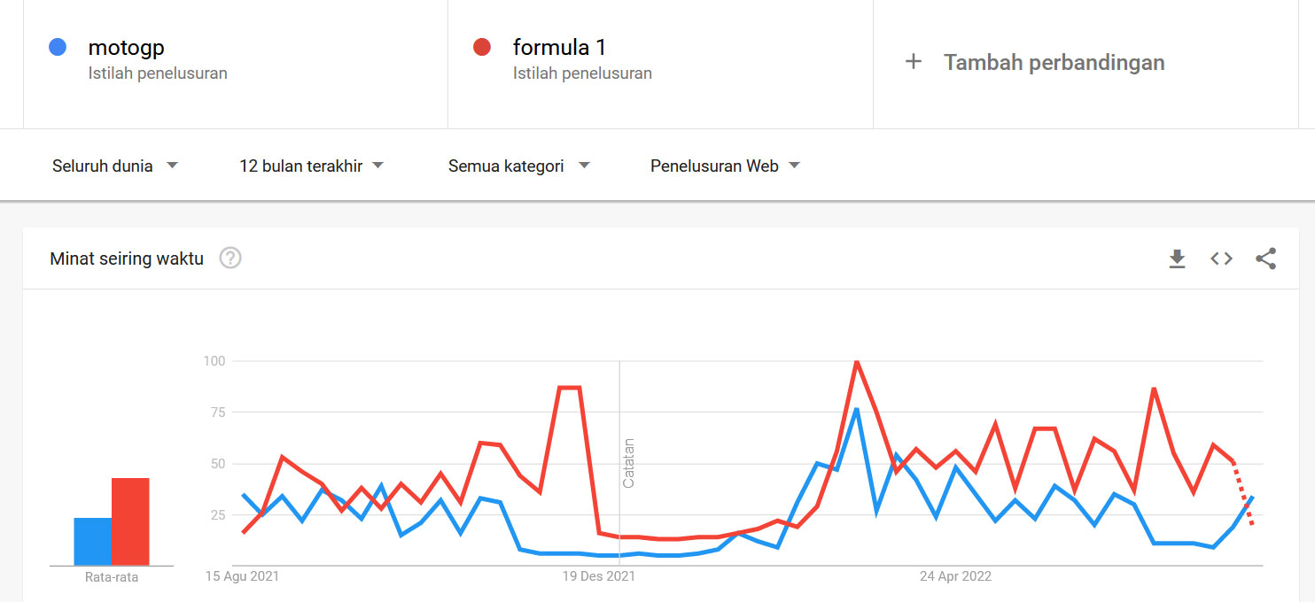Edit the formula 1 search term
This screenshot has width=1315, height=602.
[559, 47]
